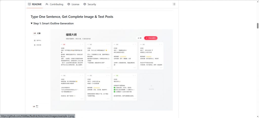The width and height of the screenshot is (259, 118).
Task: Switch to the README tab
Action: point(35,4)
